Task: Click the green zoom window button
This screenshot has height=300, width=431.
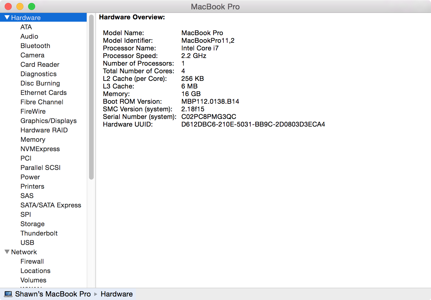Action: click(32, 6)
